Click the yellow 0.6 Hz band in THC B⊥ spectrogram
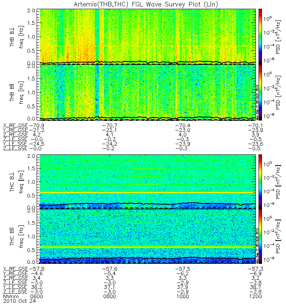This screenshot has height=305, width=286. pyautogui.click(x=148, y=193)
